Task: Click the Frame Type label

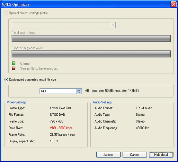Action: point(17,108)
